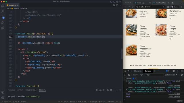Viewport: 184px width, 103px height.
Task: Split the editor to the right
Action: point(117,5)
